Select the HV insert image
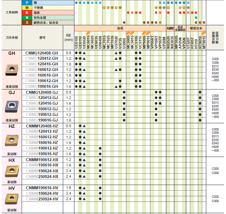 12,199
